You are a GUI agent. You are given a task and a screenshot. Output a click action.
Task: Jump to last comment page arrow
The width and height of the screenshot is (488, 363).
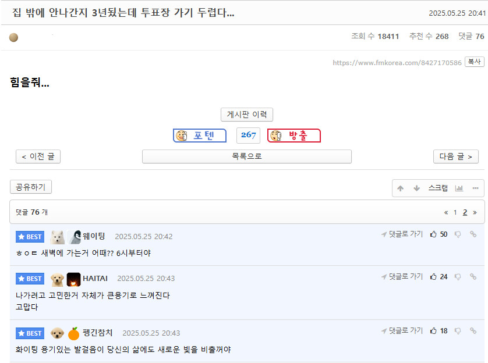click(x=475, y=212)
